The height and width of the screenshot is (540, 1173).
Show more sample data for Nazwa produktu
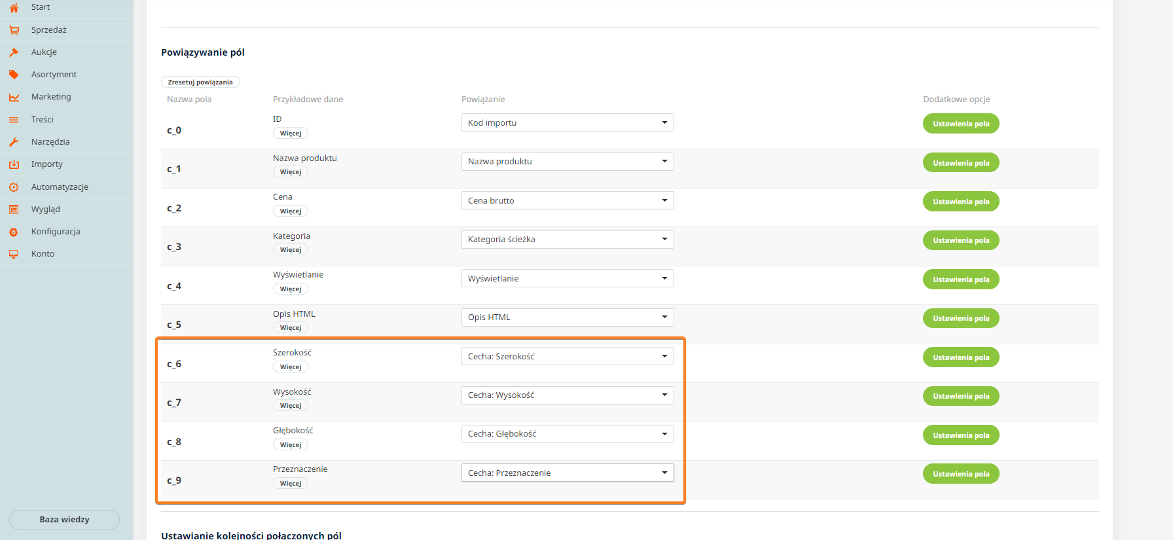(290, 172)
